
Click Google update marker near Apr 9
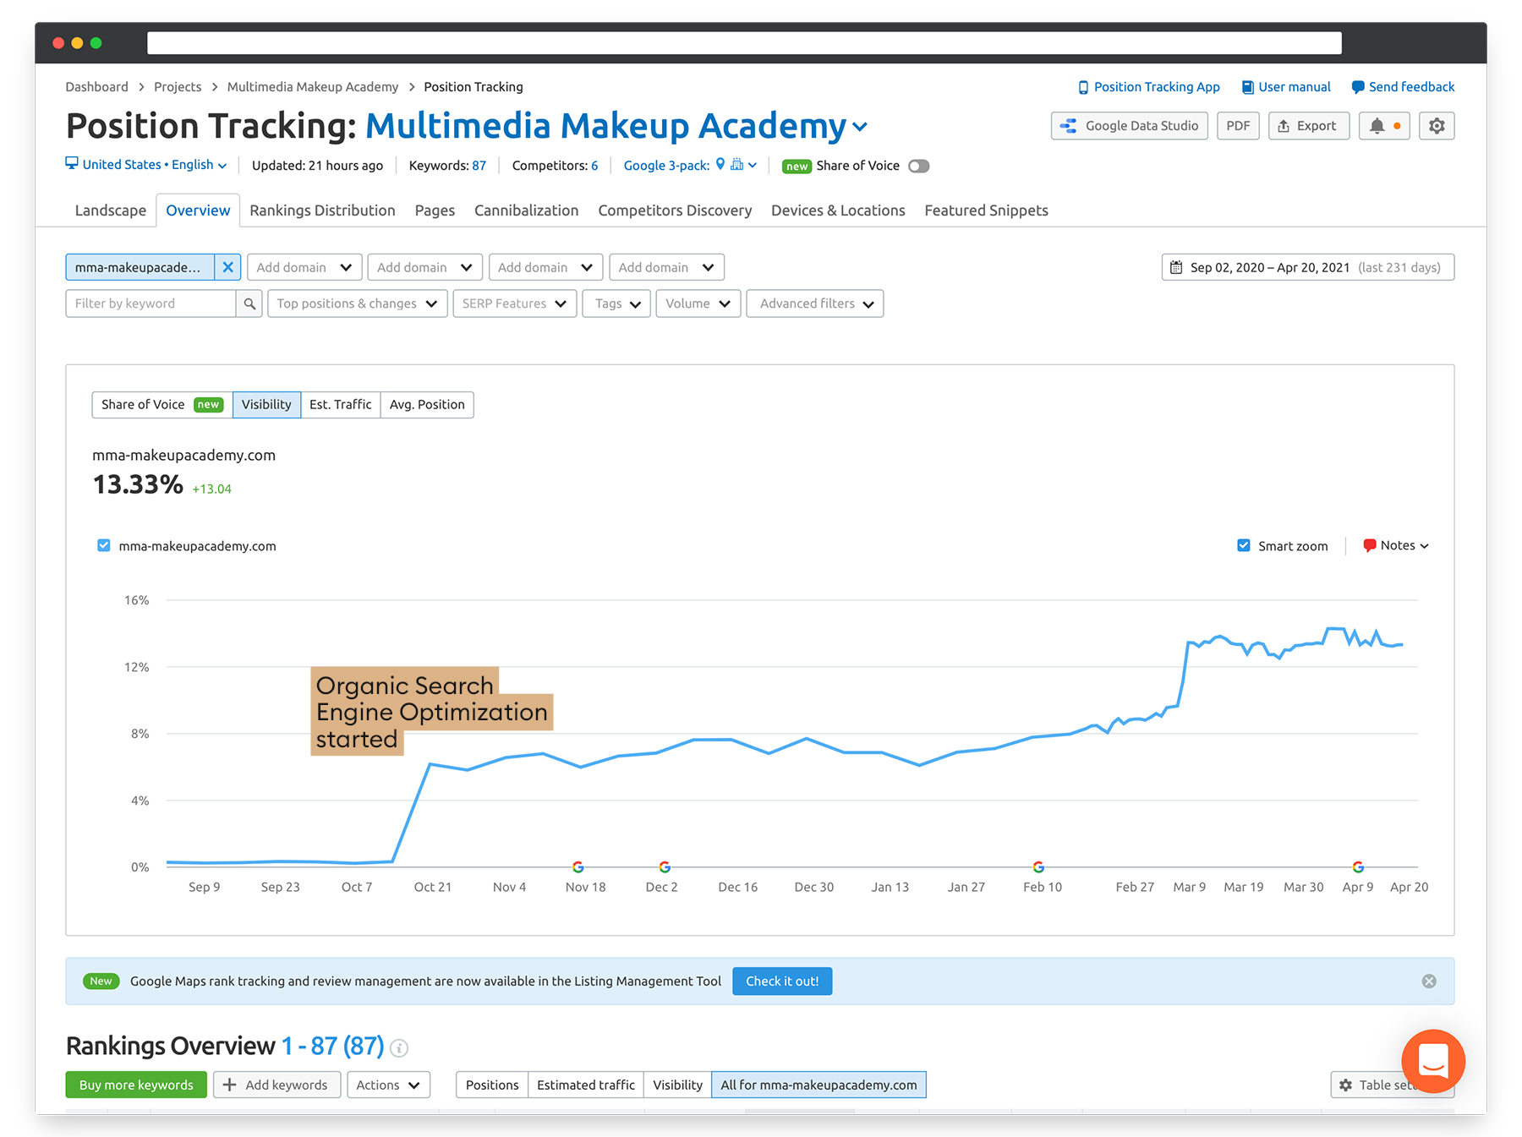pyautogui.click(x=1358, y=867)
